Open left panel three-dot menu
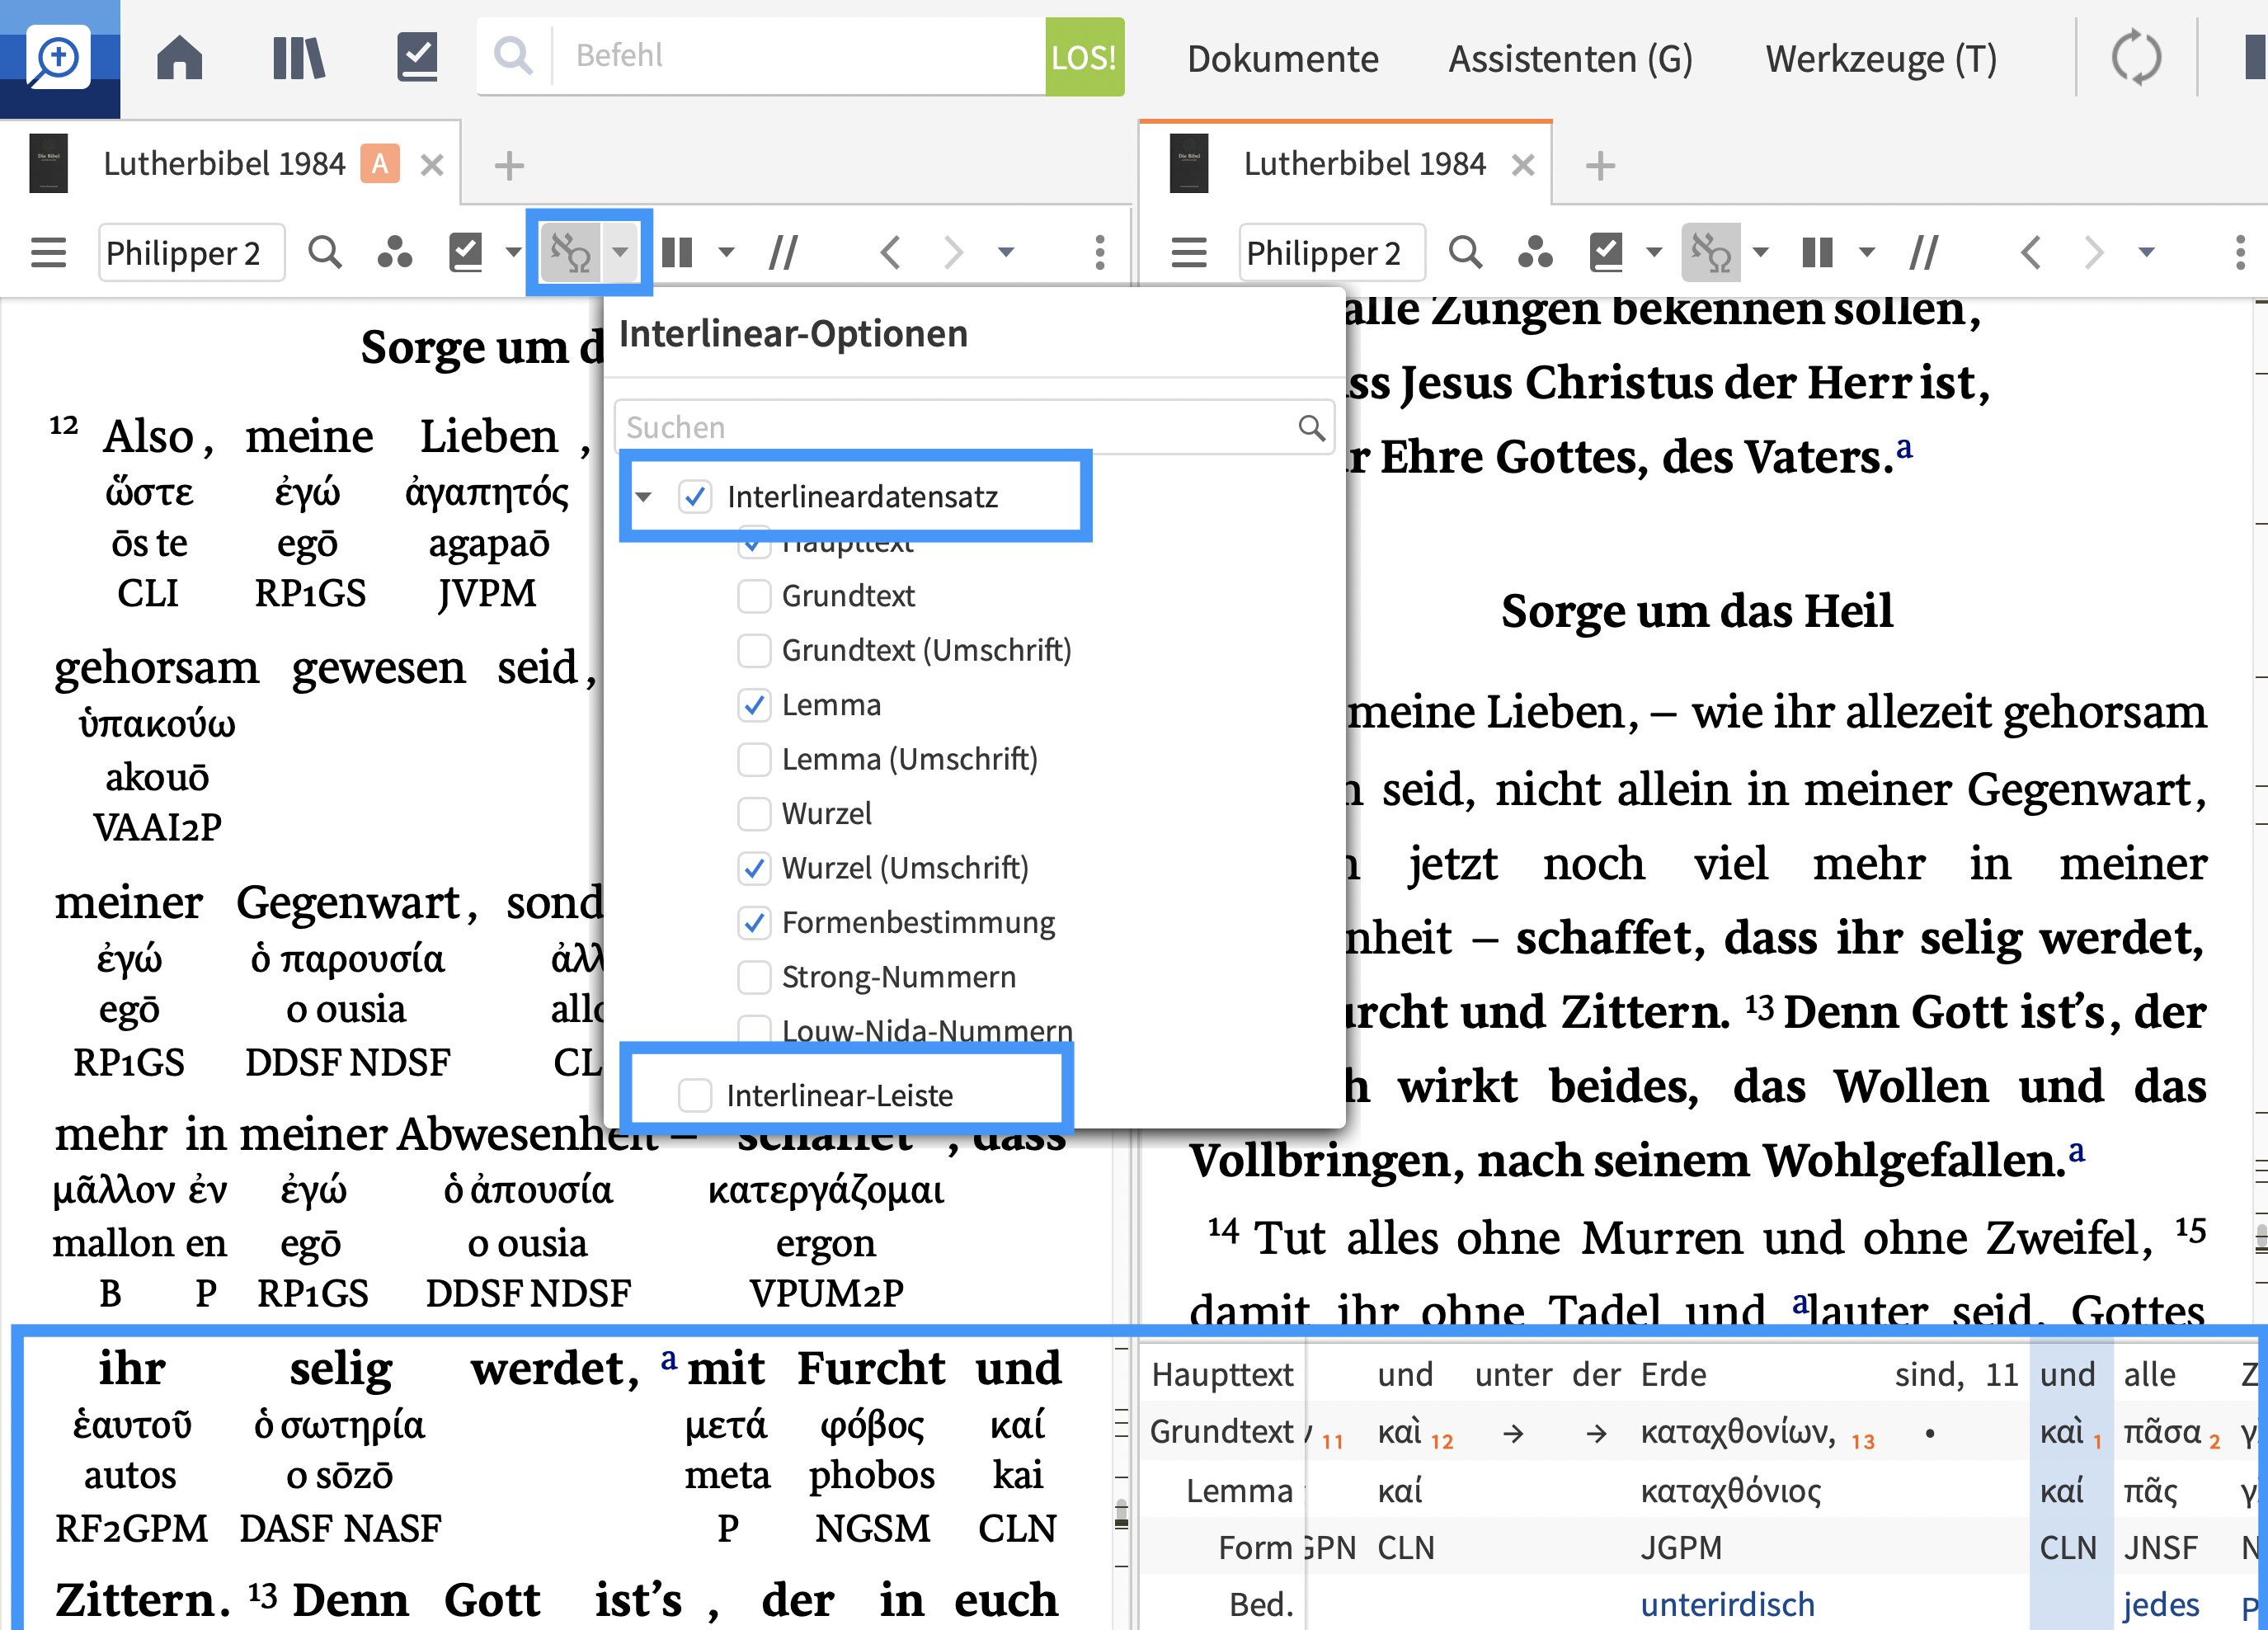Image resolution: width=2268 pixels, height=1630 pixels. click(x=1100, y=252)
